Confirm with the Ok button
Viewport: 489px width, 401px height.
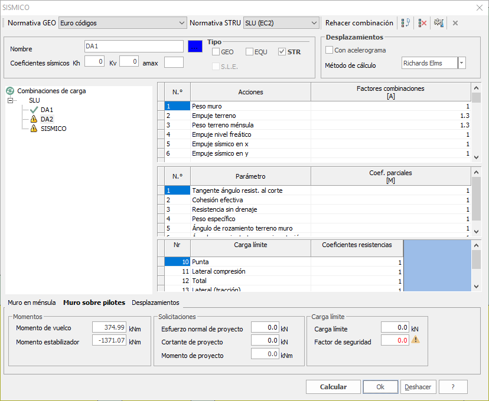(x=380, y=387)
